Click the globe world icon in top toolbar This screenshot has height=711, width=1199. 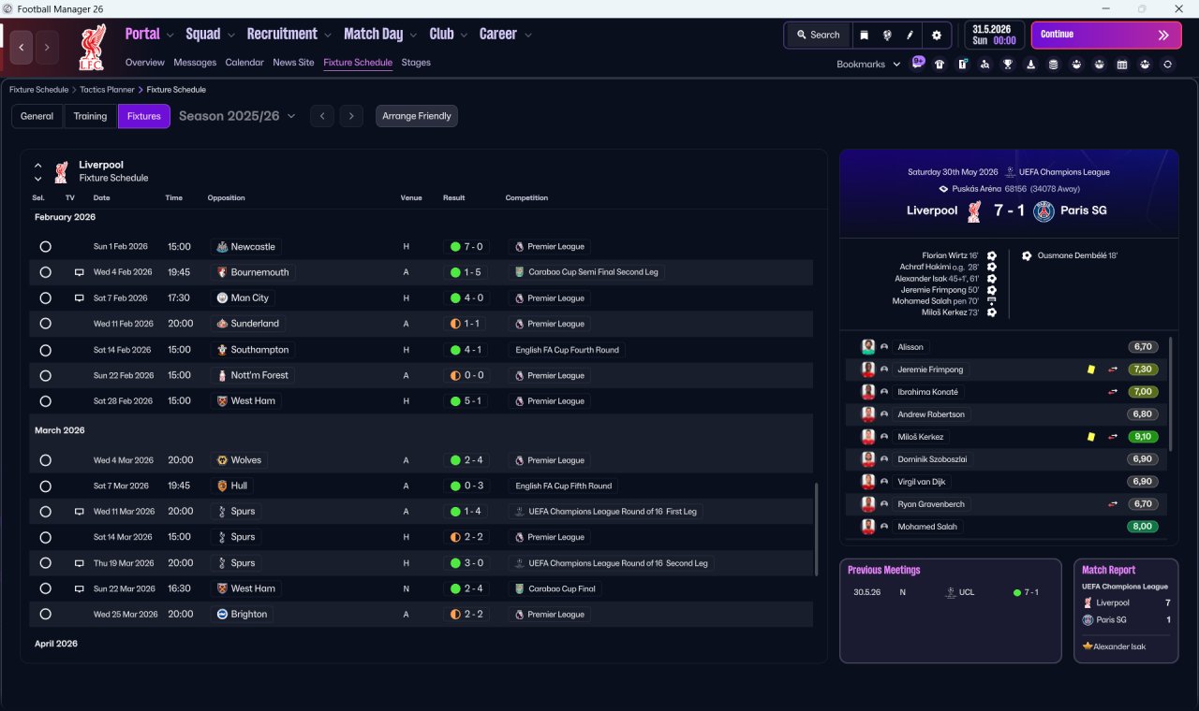tap(886, 35)
